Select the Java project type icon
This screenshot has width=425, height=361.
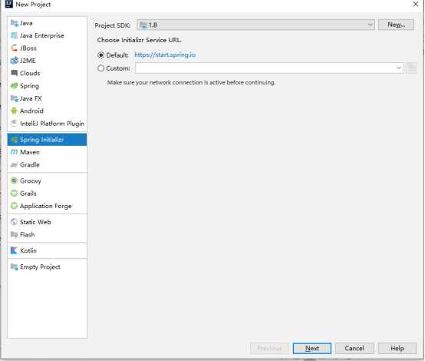click(x=14, y=23)
